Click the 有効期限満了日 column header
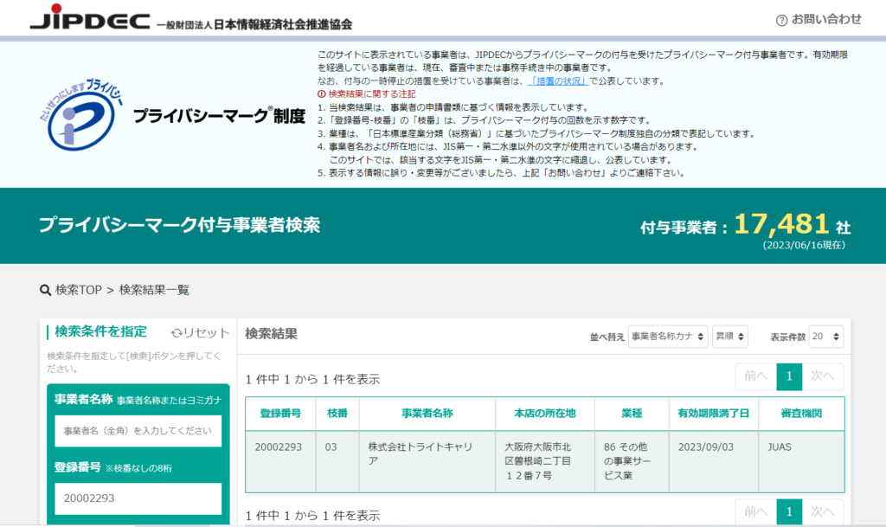The image size is (886, 527). click(x=714, y=414)
